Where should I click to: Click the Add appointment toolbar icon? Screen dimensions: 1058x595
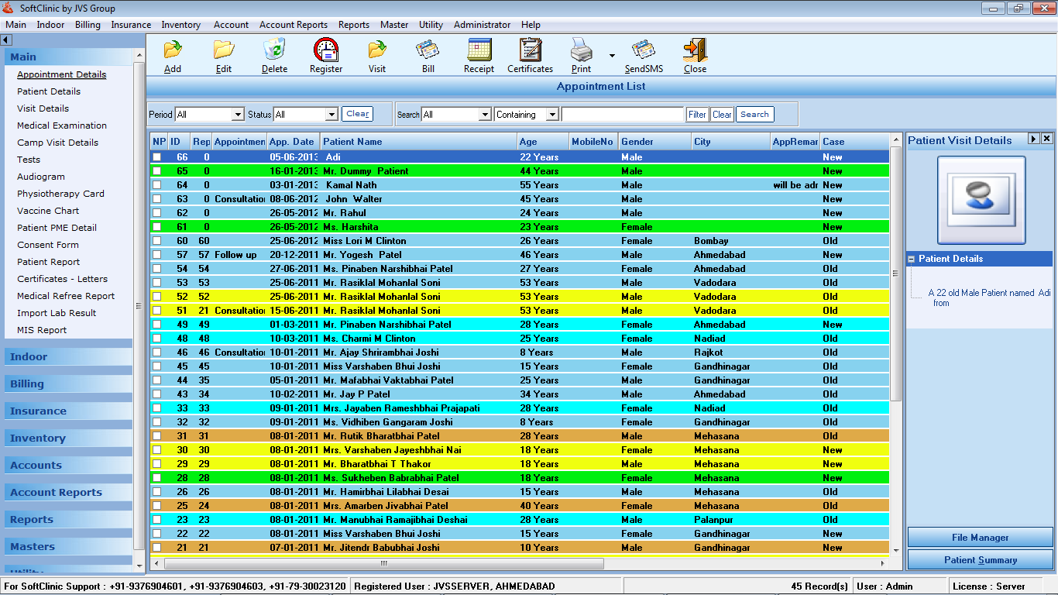click(x=172, y=51)
